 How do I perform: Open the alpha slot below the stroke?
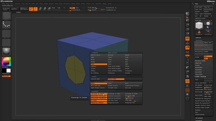pyautogui.click(x=6, y=34)
